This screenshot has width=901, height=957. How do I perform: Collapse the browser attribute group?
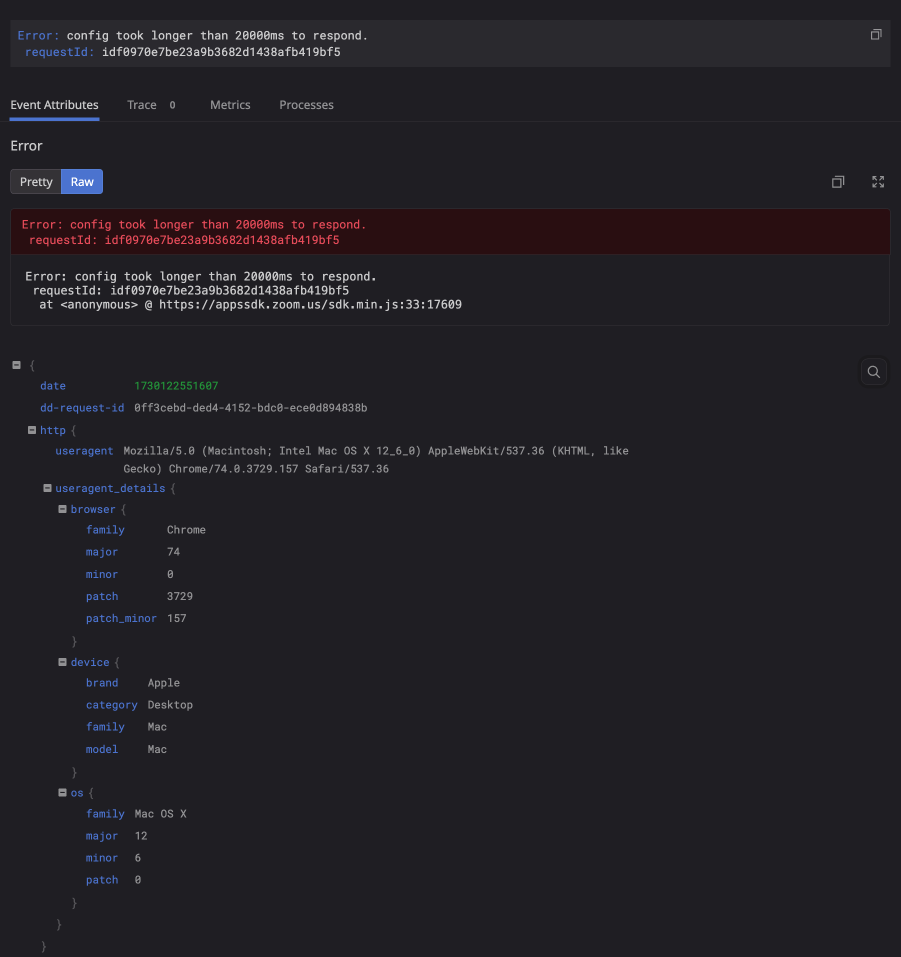click(62, 509)
